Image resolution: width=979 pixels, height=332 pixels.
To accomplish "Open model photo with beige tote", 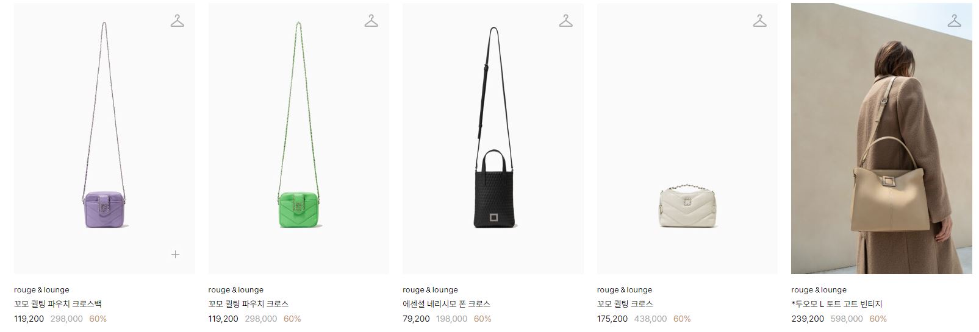I will [x=881, y=138].
